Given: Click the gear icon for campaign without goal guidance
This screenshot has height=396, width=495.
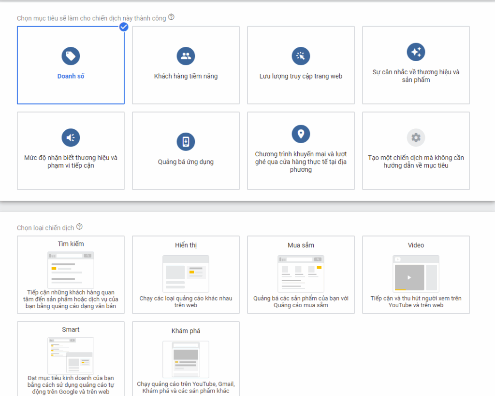Looking at the screenshot, I should 416,137.
